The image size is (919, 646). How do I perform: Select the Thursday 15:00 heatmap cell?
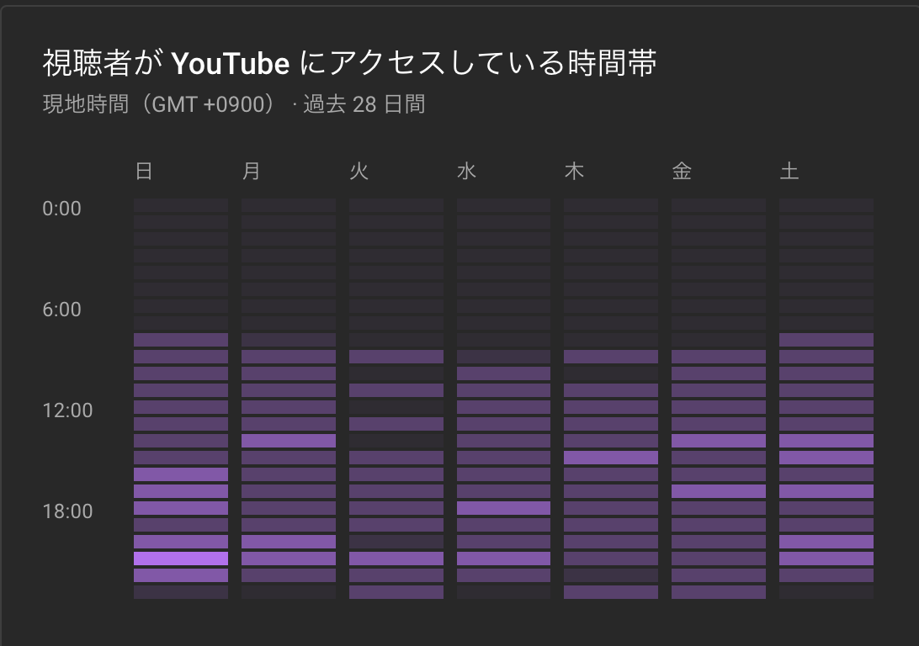611,458
